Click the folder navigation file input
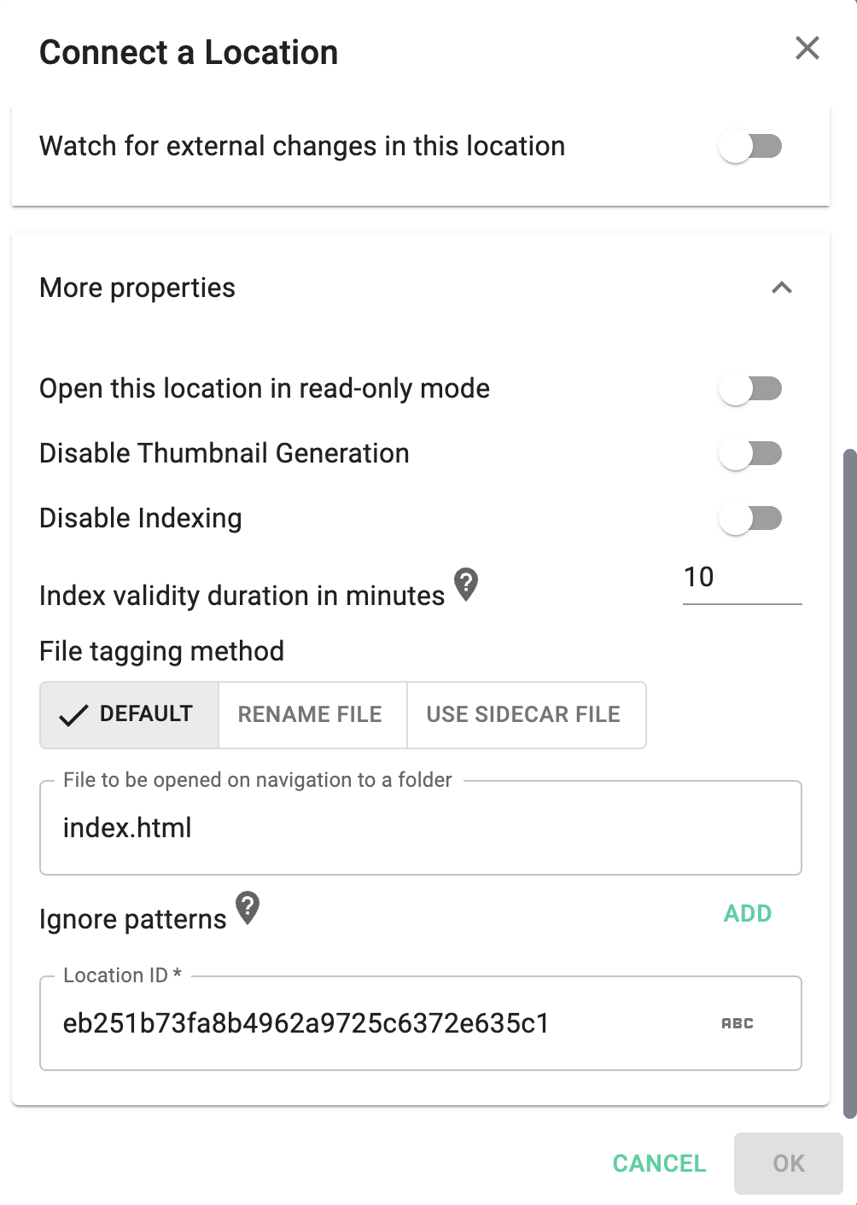Screen dimensions: 857x1205 click(x=420, y=829)
